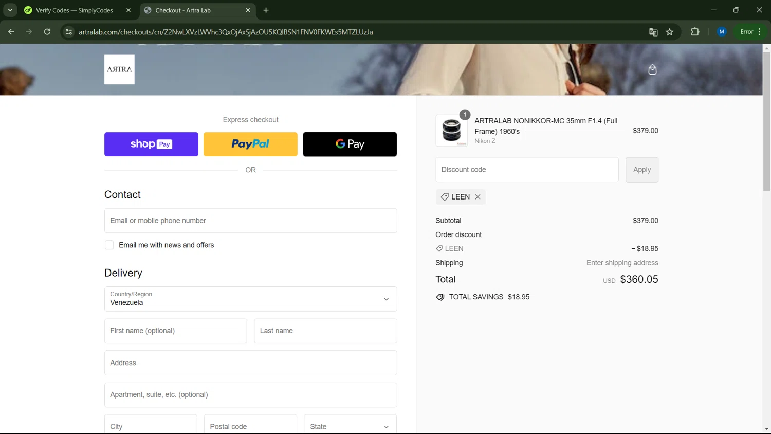Open the Chrome profile avatar M
This screenshot has width=771, height=434.
[x=722, y=32]
